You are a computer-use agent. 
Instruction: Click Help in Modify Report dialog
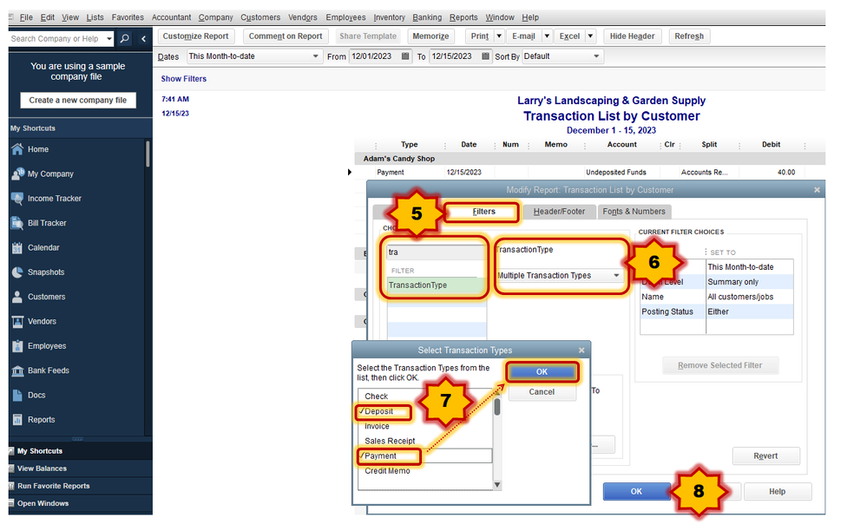tap(778, 491)
